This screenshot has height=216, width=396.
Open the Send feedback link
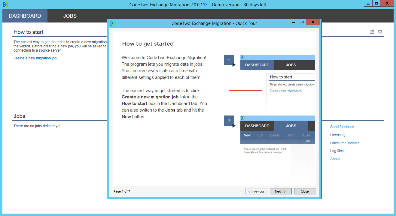342,127
